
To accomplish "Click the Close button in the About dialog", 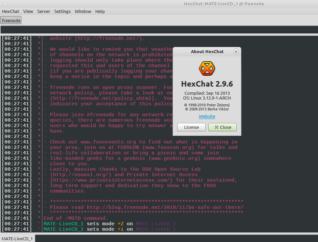I will 222,127.
